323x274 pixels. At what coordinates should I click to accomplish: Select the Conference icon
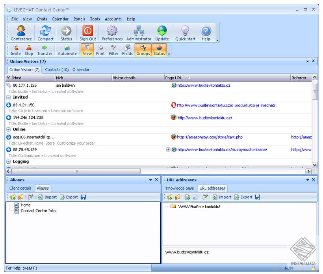point(20,32)
